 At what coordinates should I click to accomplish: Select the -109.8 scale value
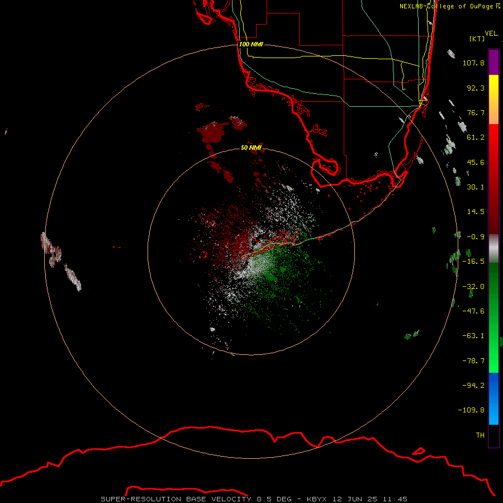(x=471, y=410)
